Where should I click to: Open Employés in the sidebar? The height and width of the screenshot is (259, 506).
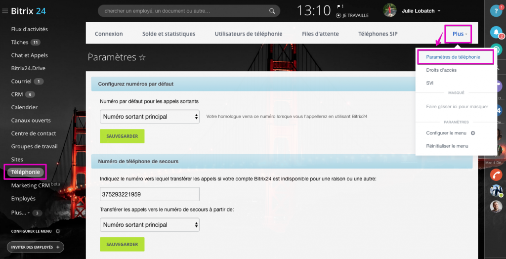[23, 198]
